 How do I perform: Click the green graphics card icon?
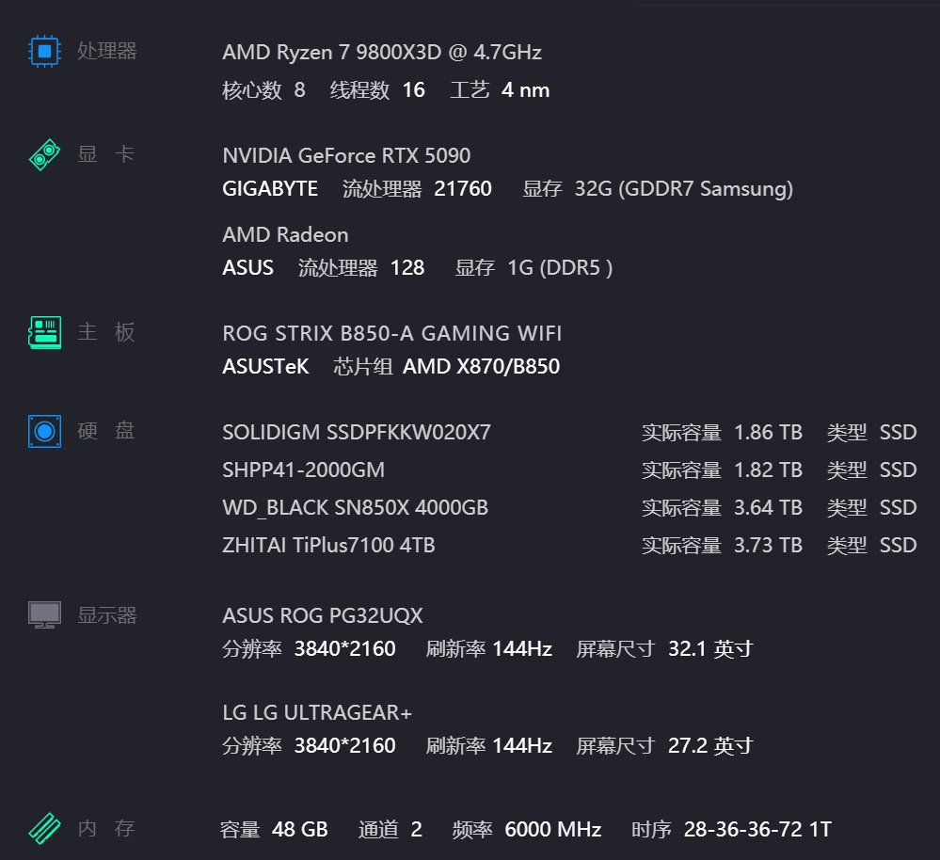tap(44, 154)
